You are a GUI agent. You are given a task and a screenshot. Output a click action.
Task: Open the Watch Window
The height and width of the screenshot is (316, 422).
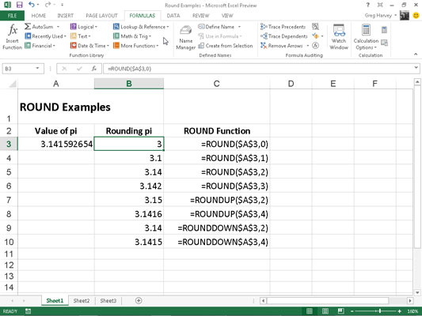(x=339, y=37)
